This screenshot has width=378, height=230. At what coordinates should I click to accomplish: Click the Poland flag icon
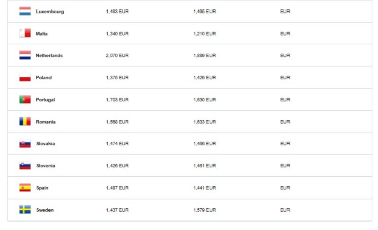coord(25,78)
